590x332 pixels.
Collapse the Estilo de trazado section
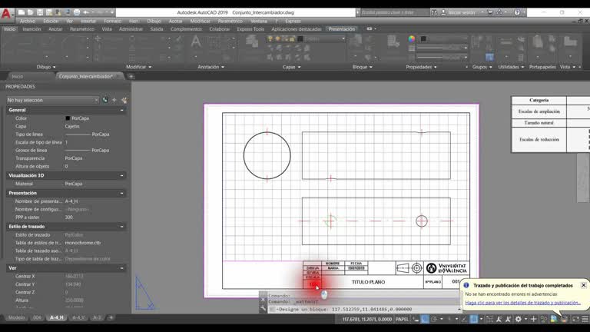(121, 227)
